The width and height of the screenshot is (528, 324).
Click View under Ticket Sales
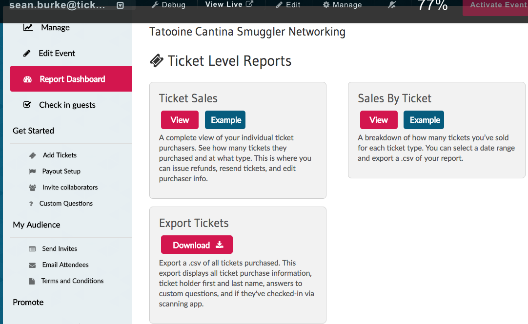tap(180, 120)
